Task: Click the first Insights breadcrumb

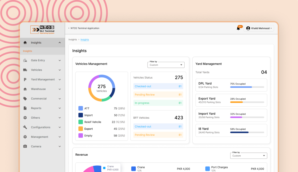Action: click(x=73, y=40)
